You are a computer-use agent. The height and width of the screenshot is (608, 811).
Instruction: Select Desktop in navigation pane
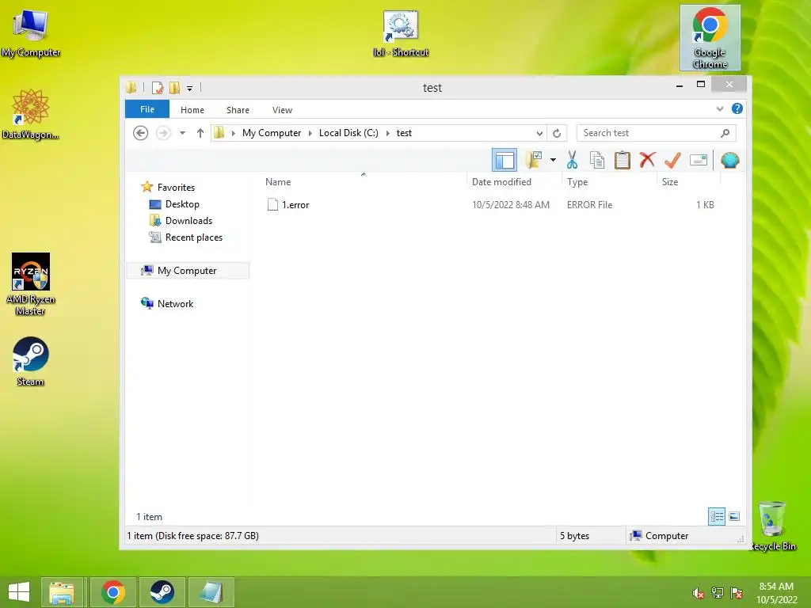click(182, 204)
